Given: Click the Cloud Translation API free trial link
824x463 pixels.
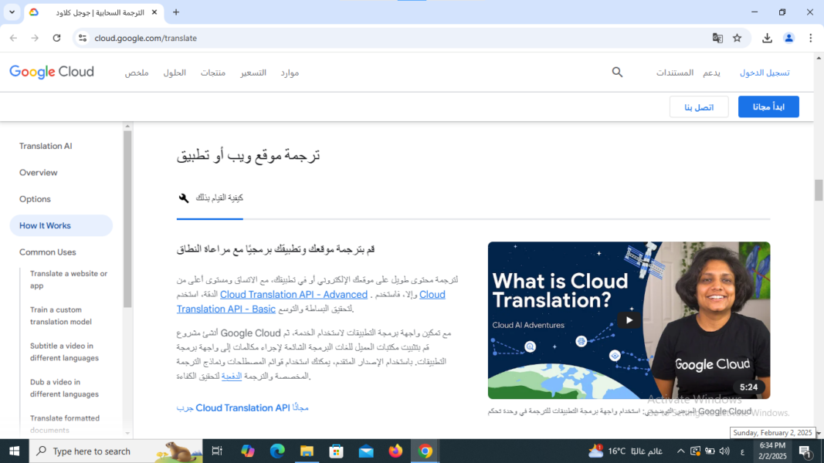Looking at the screenshot, I should click(242, 408).
